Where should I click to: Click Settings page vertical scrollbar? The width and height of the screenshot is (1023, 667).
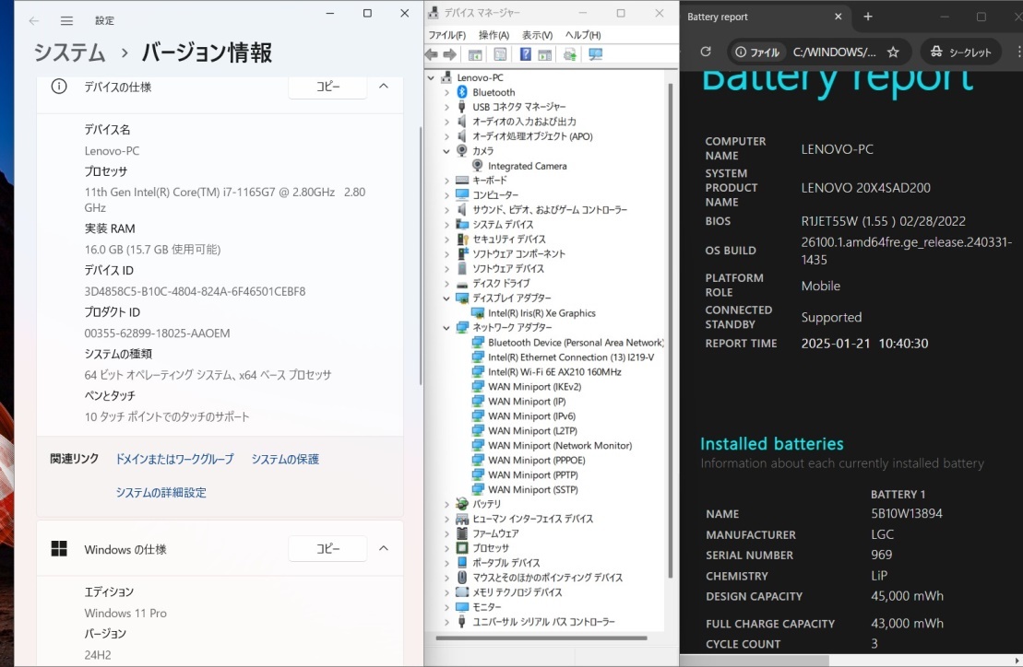(421, 255)
